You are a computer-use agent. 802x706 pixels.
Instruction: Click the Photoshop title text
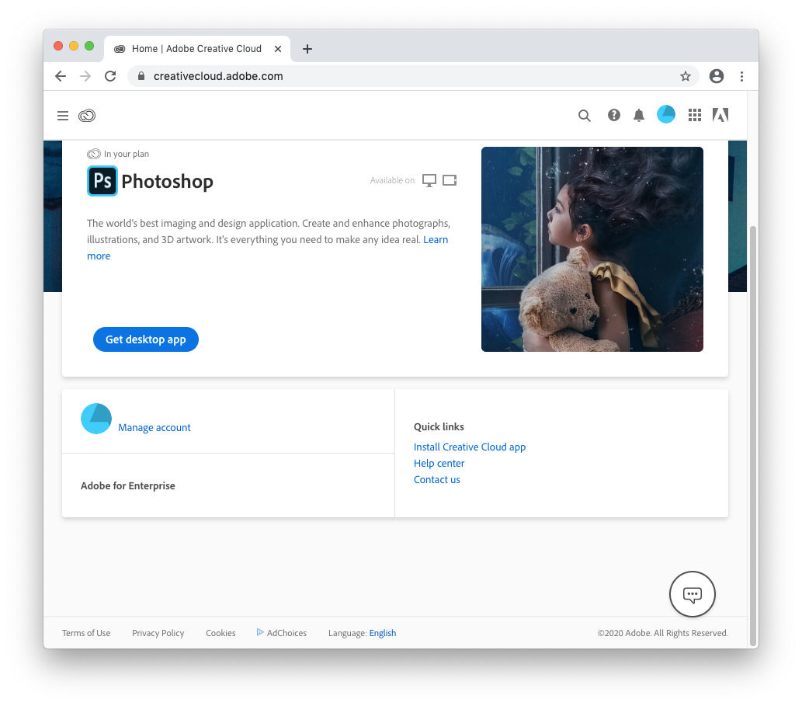[167, 182]
